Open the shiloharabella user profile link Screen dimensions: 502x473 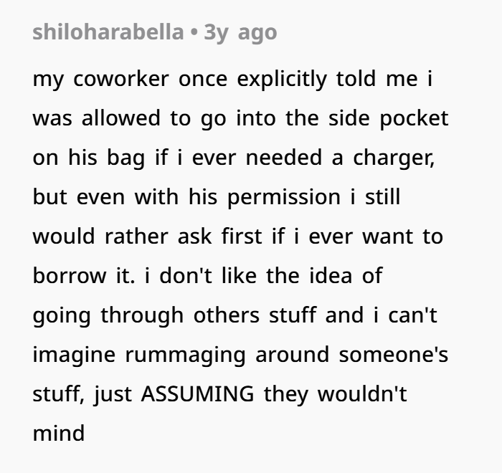[x=108, y=33]
